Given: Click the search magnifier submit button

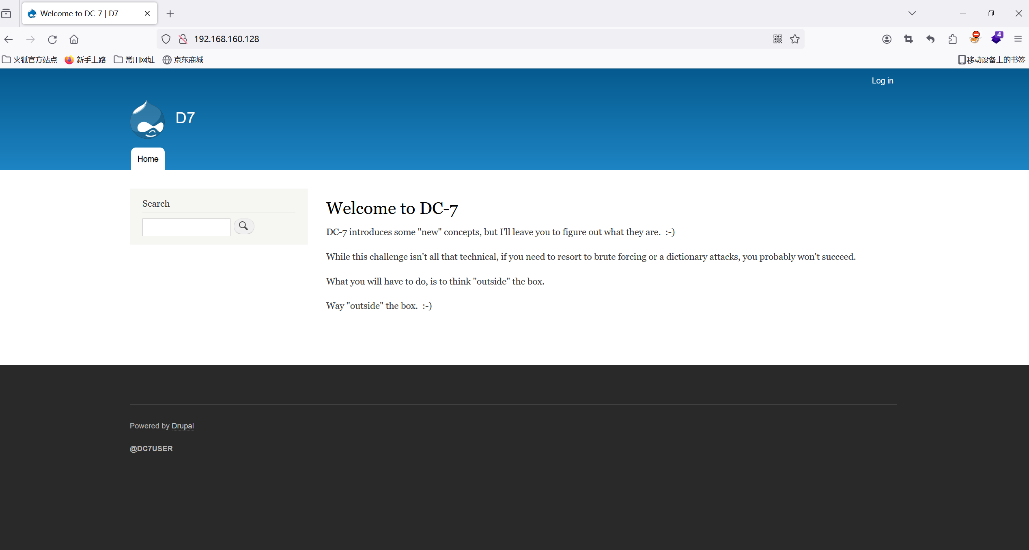Looking at the screenshot, I should coord(243,226).
